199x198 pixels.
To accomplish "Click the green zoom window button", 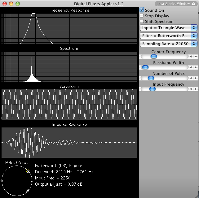I will (18, 4).
